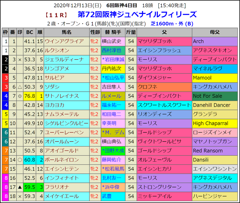Click the 馬名 column header
Image resolution: width=240 pixels, height=203 pixels.
point(66,32)
